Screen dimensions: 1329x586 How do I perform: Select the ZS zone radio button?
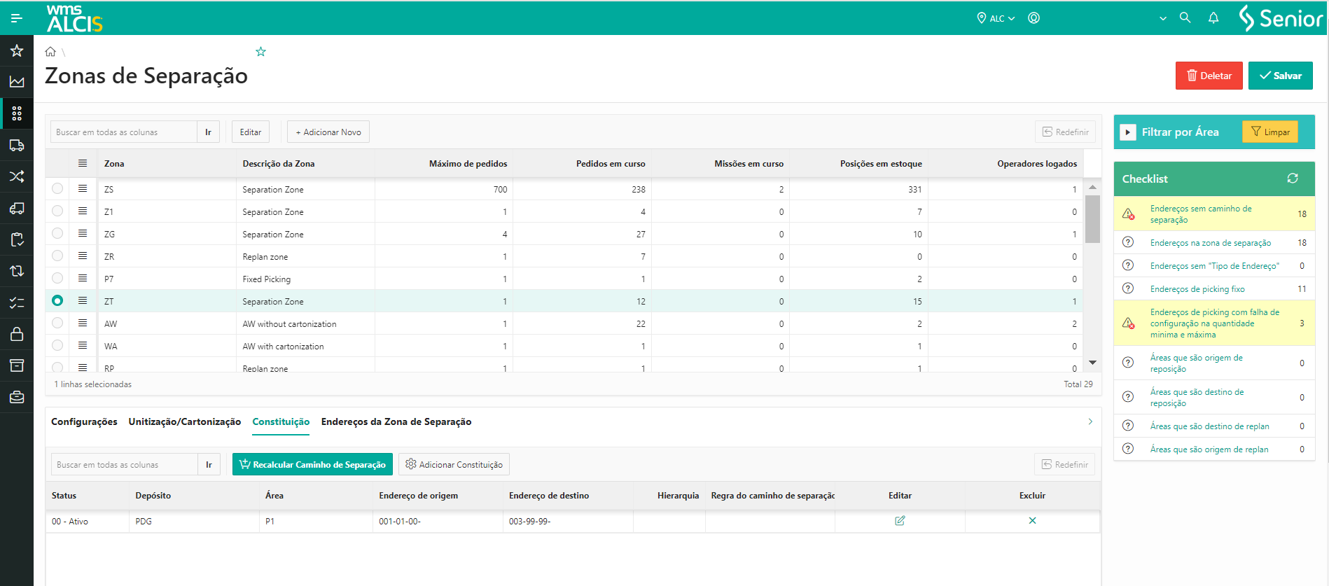point(57,188)
